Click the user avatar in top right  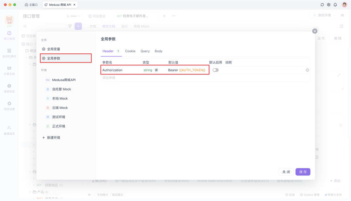[x=344, y=5]
